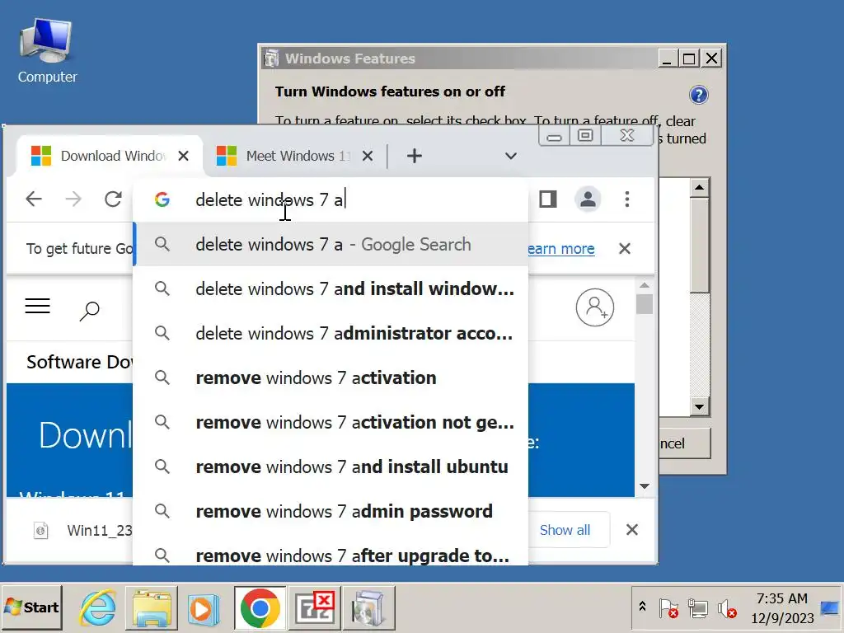Click the 7z installer taskbar icon
The height and width of the screenshot is (633, 844).
(x=315, y=608)
